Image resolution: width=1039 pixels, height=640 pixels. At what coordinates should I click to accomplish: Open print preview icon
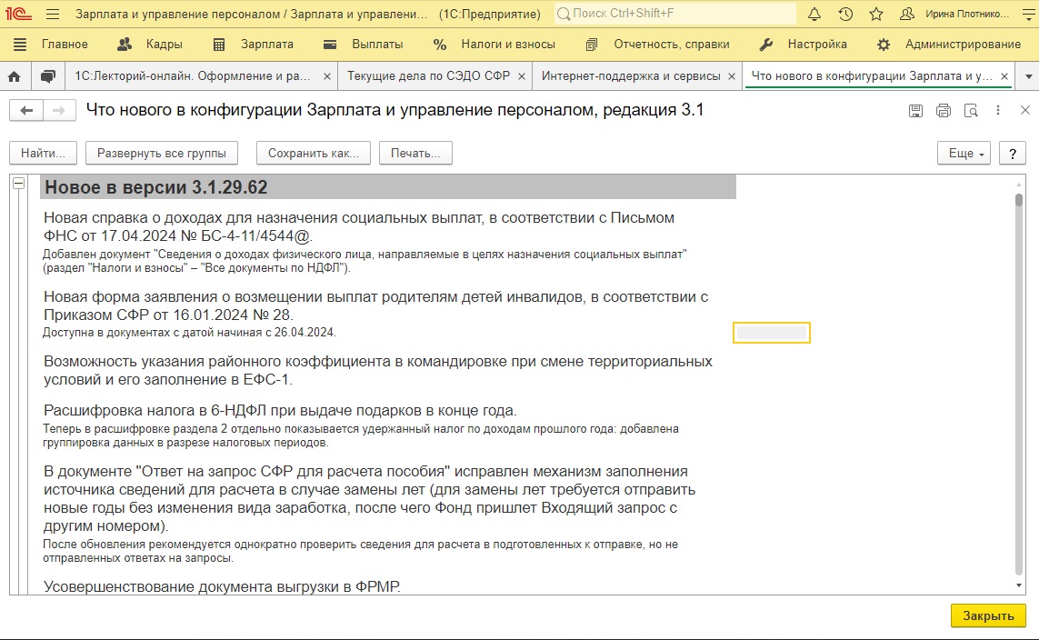(x=971, y=111)
